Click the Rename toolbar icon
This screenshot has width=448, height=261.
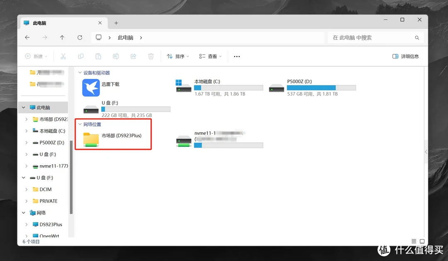click(x=116, y=56)
